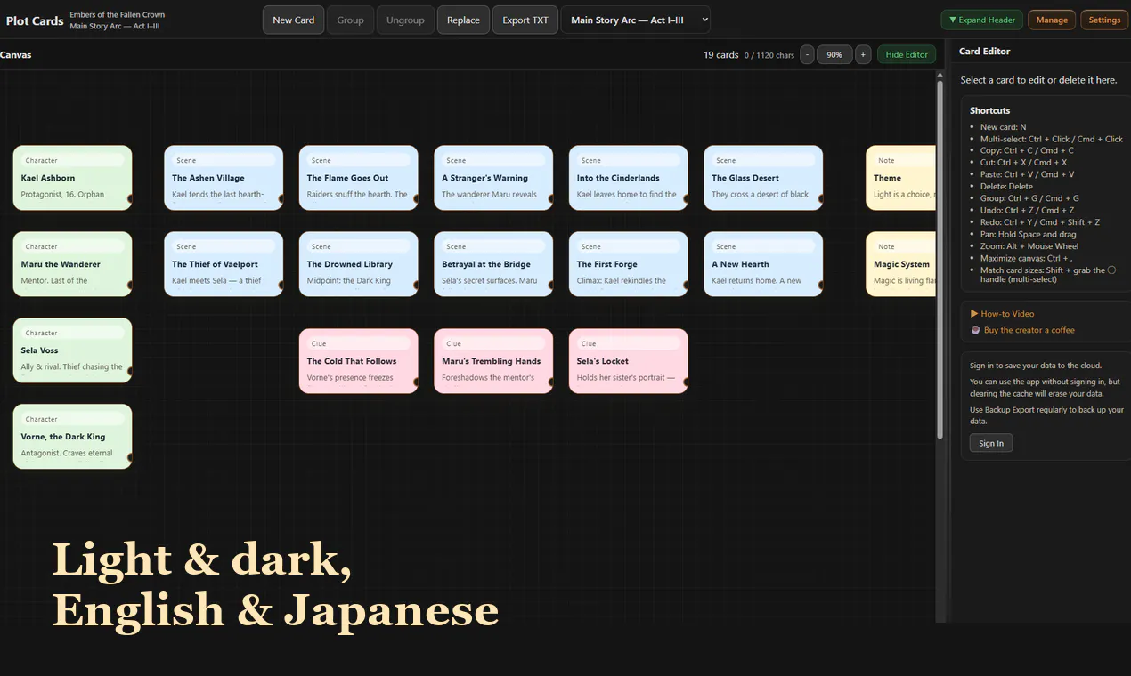Viewport: 1131px width, 676px height.
Task: Grab resize handle on The Ashen Village card
Action: (x=281, y=199)
